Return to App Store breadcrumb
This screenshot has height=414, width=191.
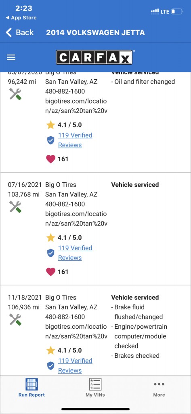pos(21,18)
